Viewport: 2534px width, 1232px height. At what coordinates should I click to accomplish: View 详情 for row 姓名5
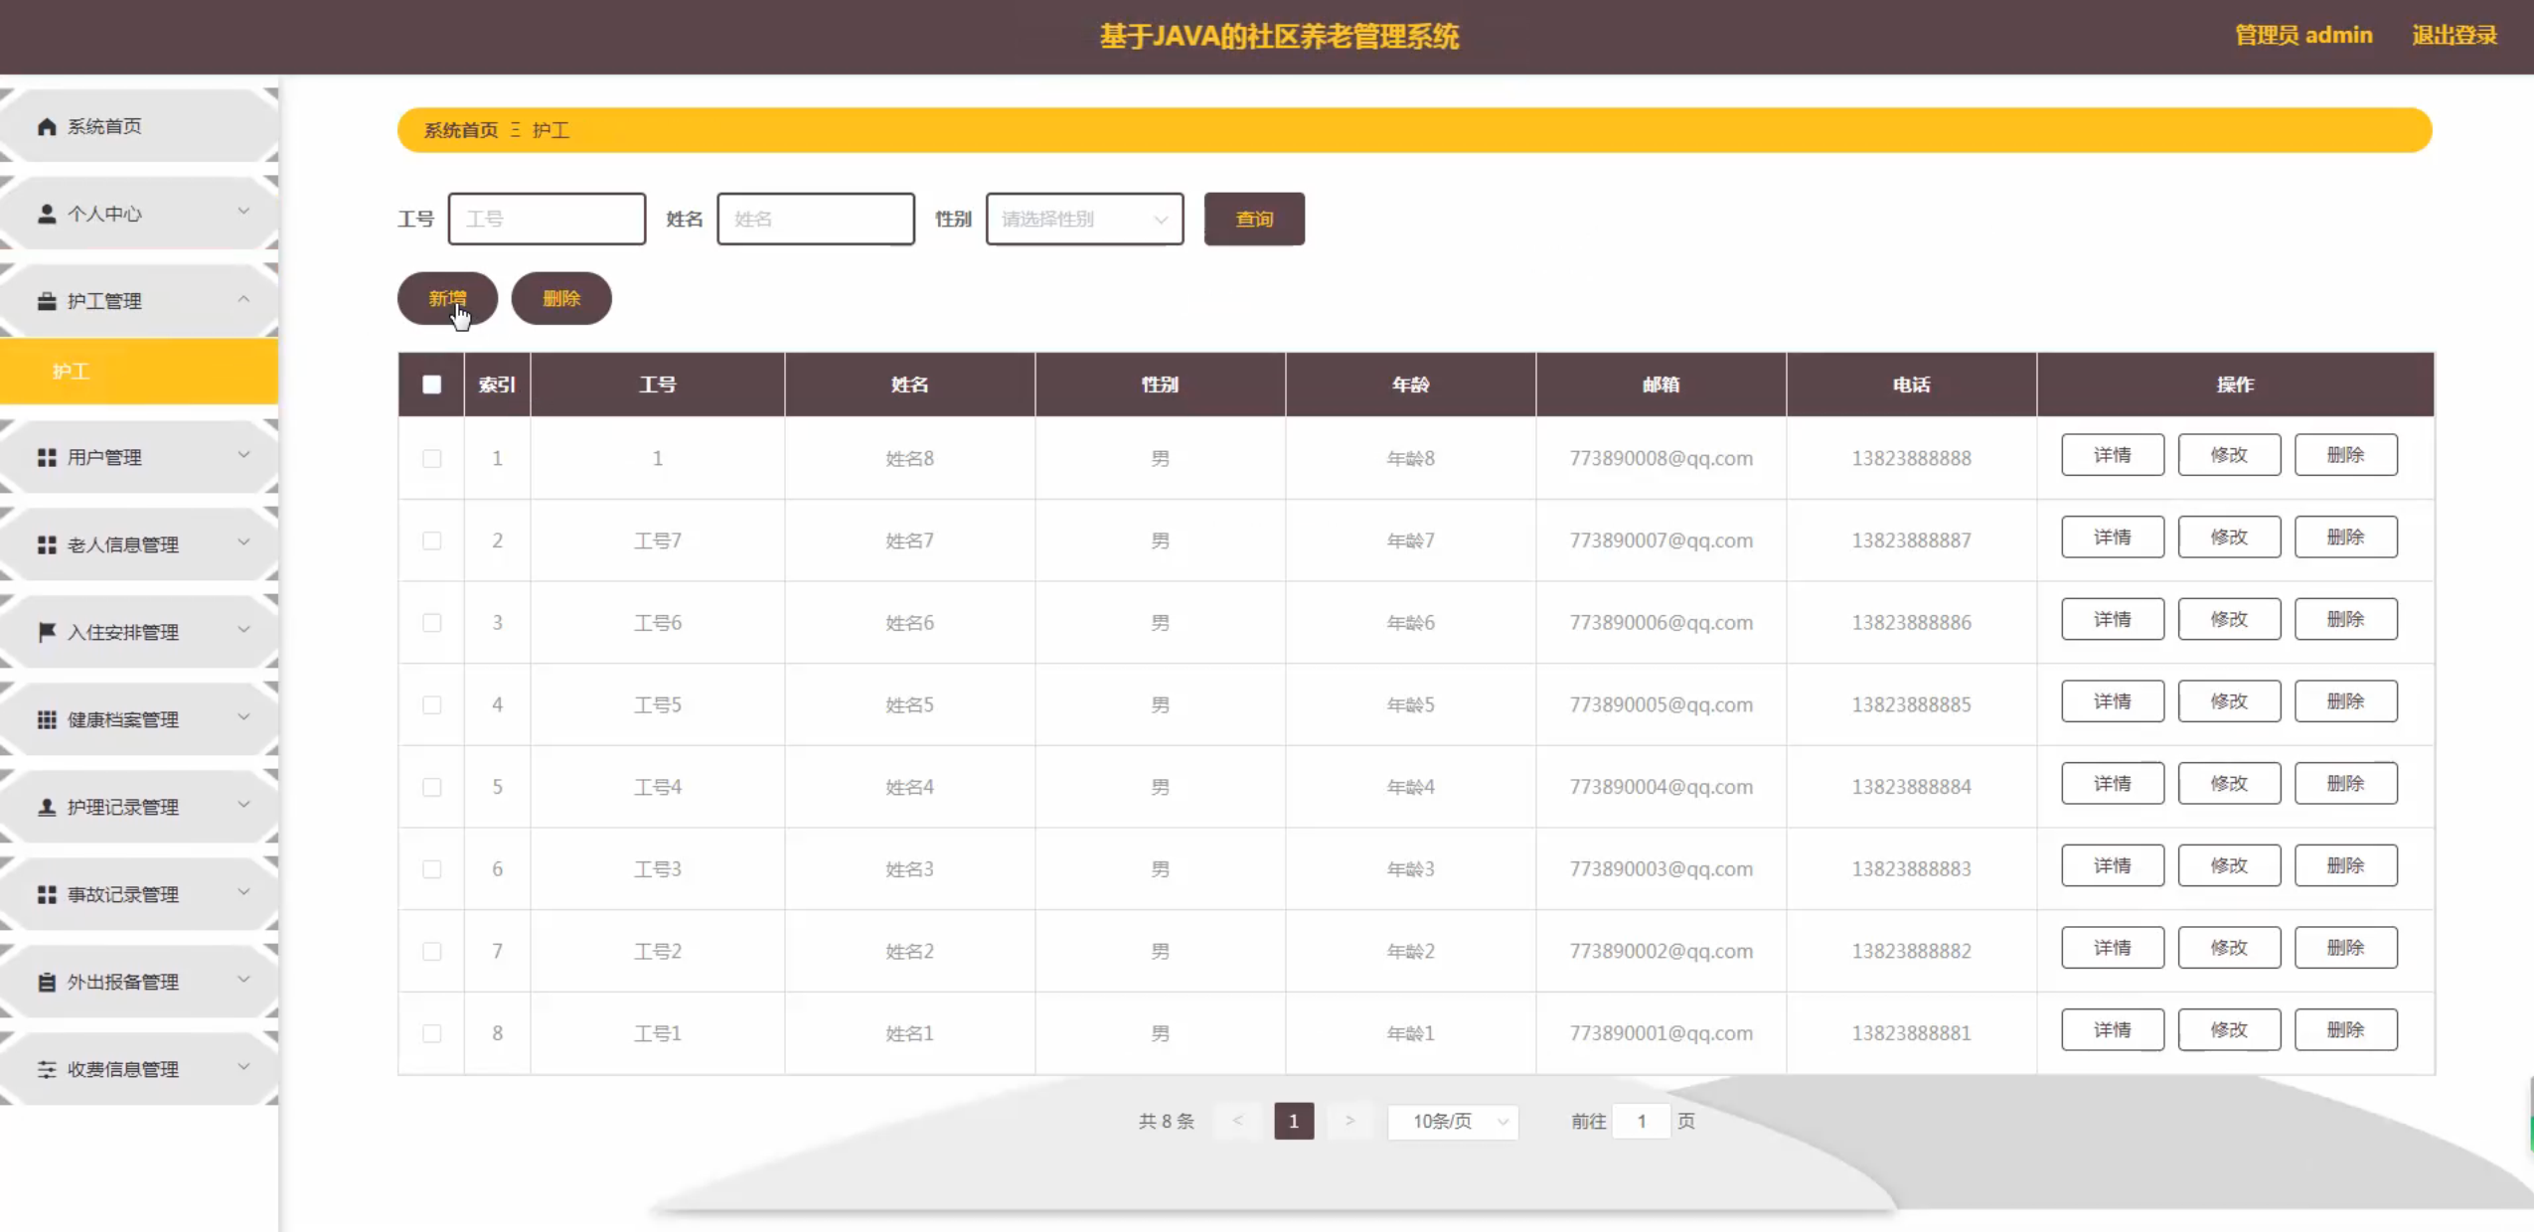(2113, 701)
